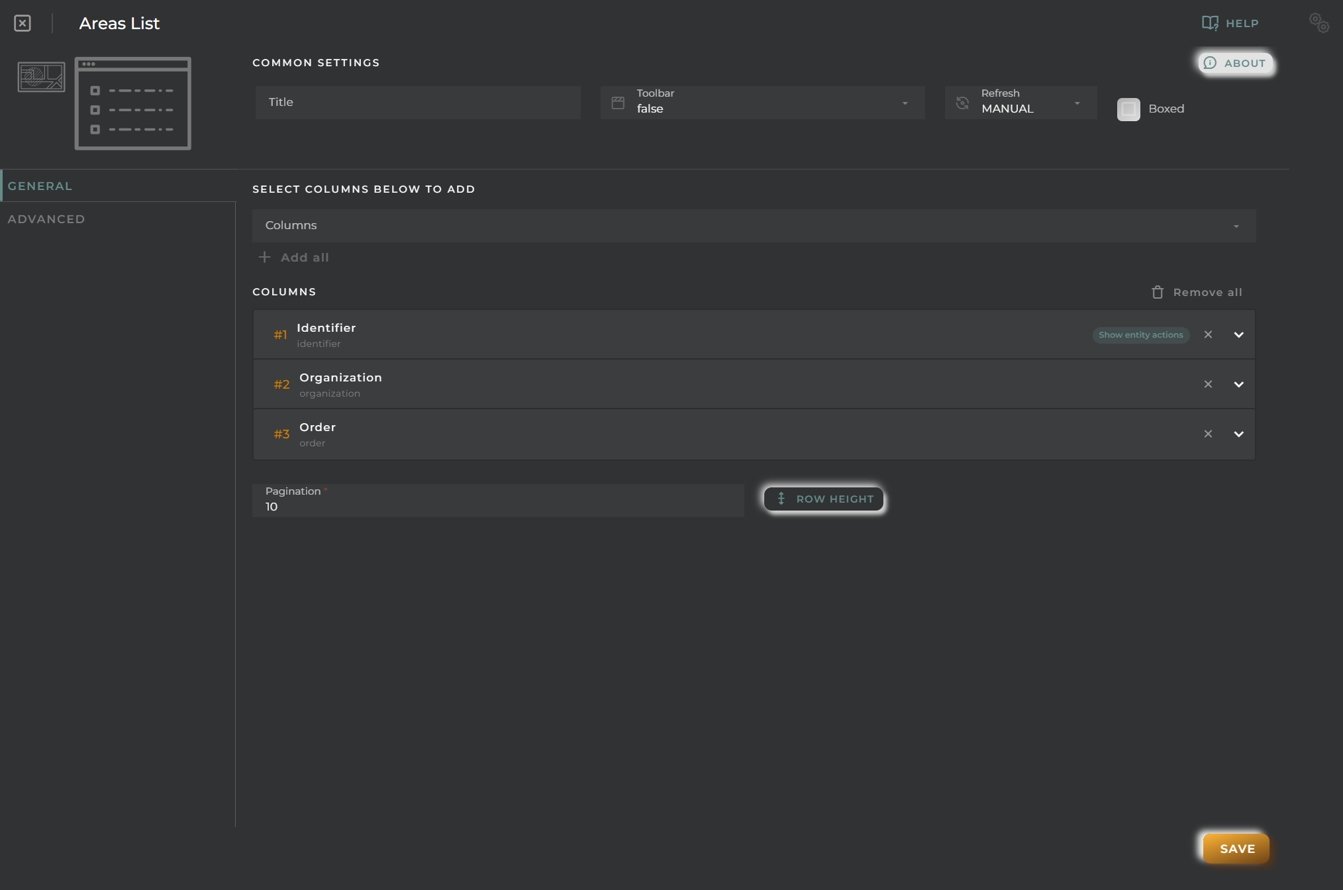The width and height of the screenshot is (1343, 890).
Task: Expand the Identifier column details
Action: point(1238,334)
